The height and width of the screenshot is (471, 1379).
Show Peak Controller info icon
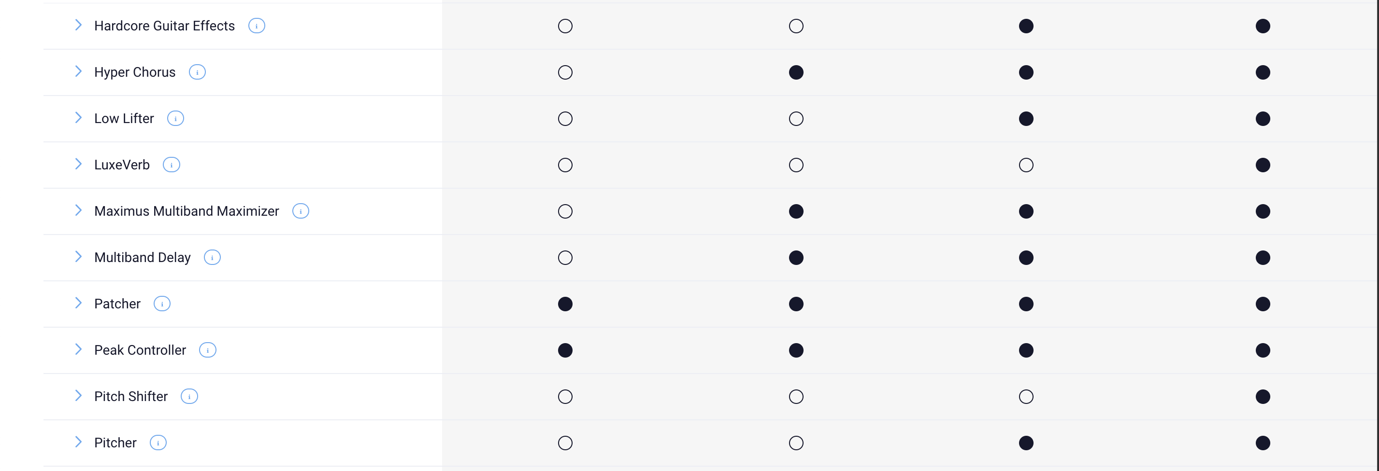[x=207, y=350]
